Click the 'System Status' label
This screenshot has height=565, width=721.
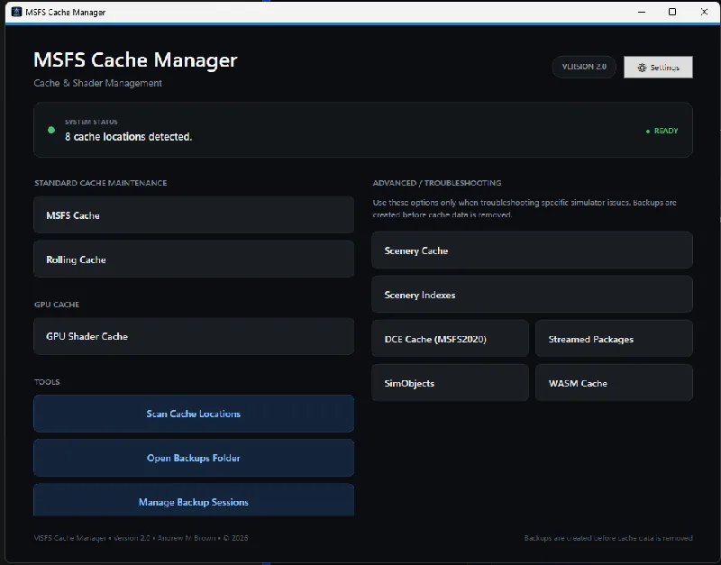pyautogui.click(x=91, y=122)
